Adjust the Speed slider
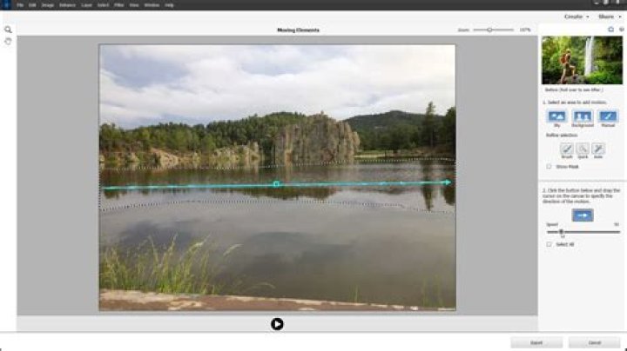Image resolution: width=627 pixels, height=351 pixels. click(562, 232)
